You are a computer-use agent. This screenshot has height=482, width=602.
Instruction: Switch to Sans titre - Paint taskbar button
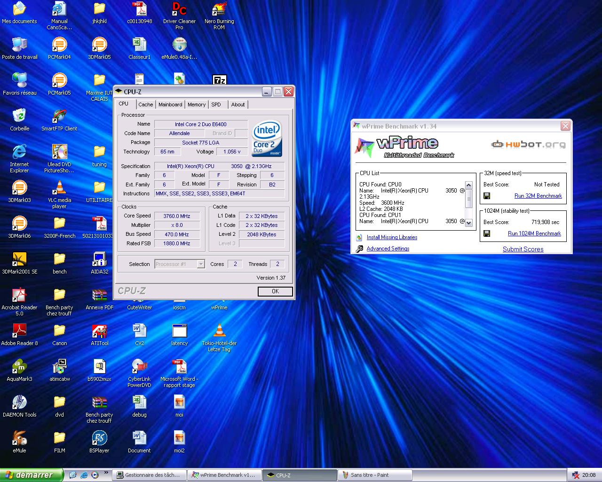click(x=375, y=475)
